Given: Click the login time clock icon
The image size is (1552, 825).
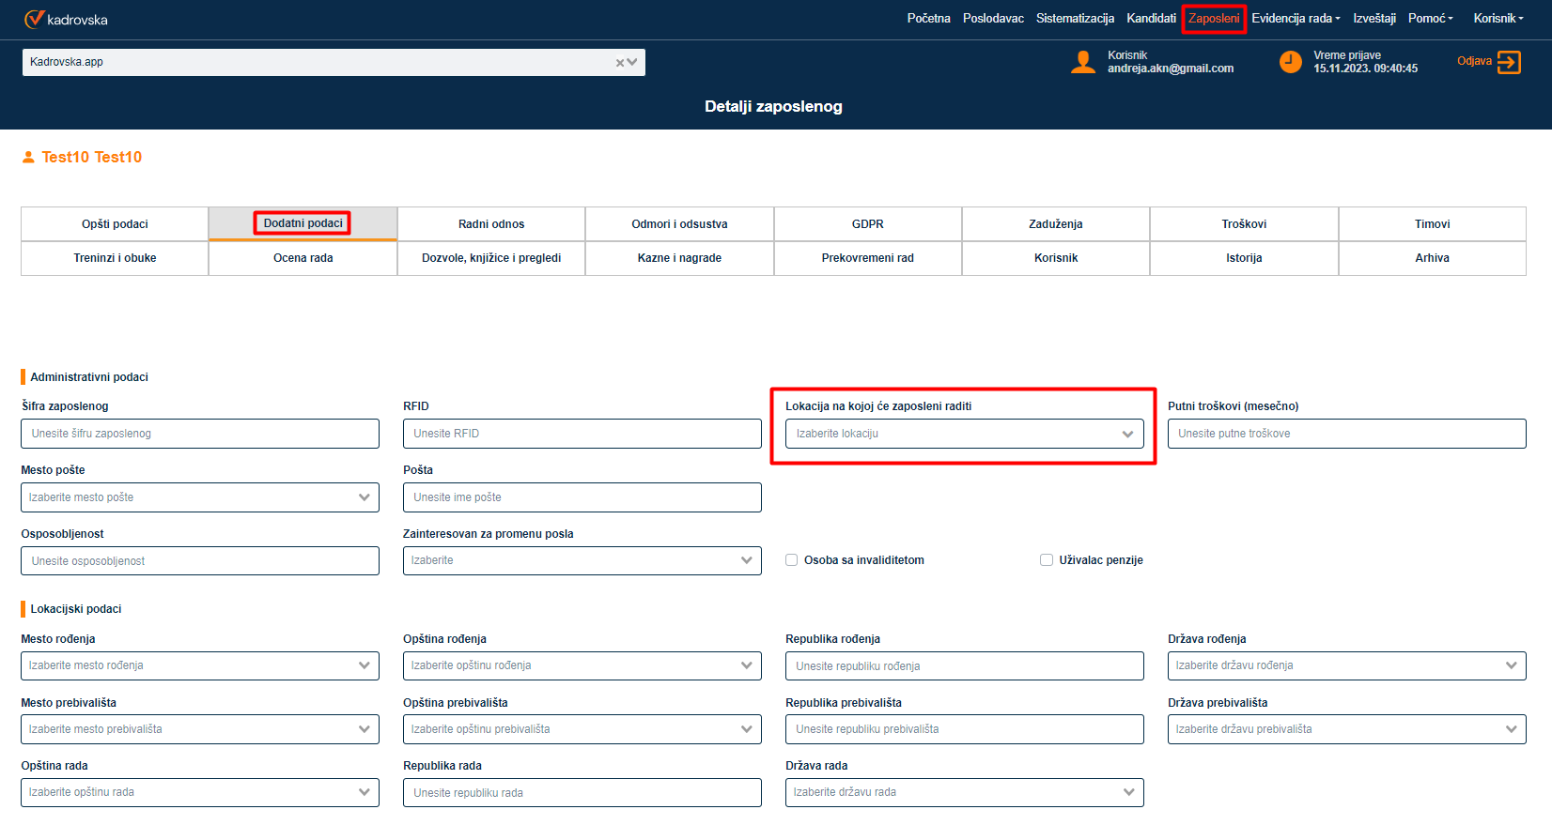Looking at the screenshot, I should [1291, 62].
